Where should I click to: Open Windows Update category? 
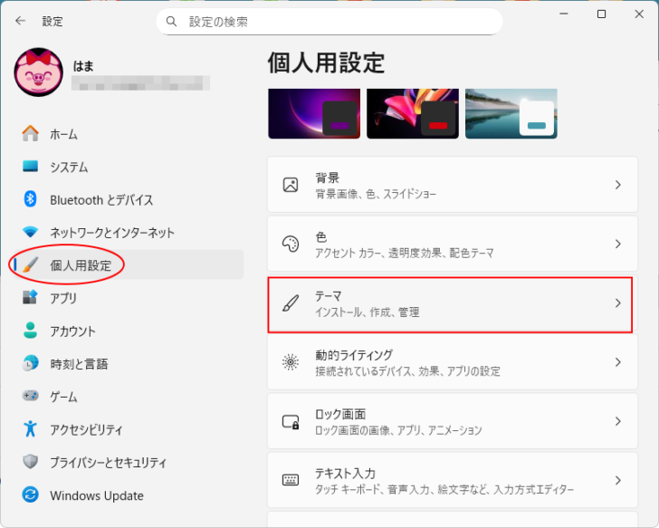click(129, 494)
